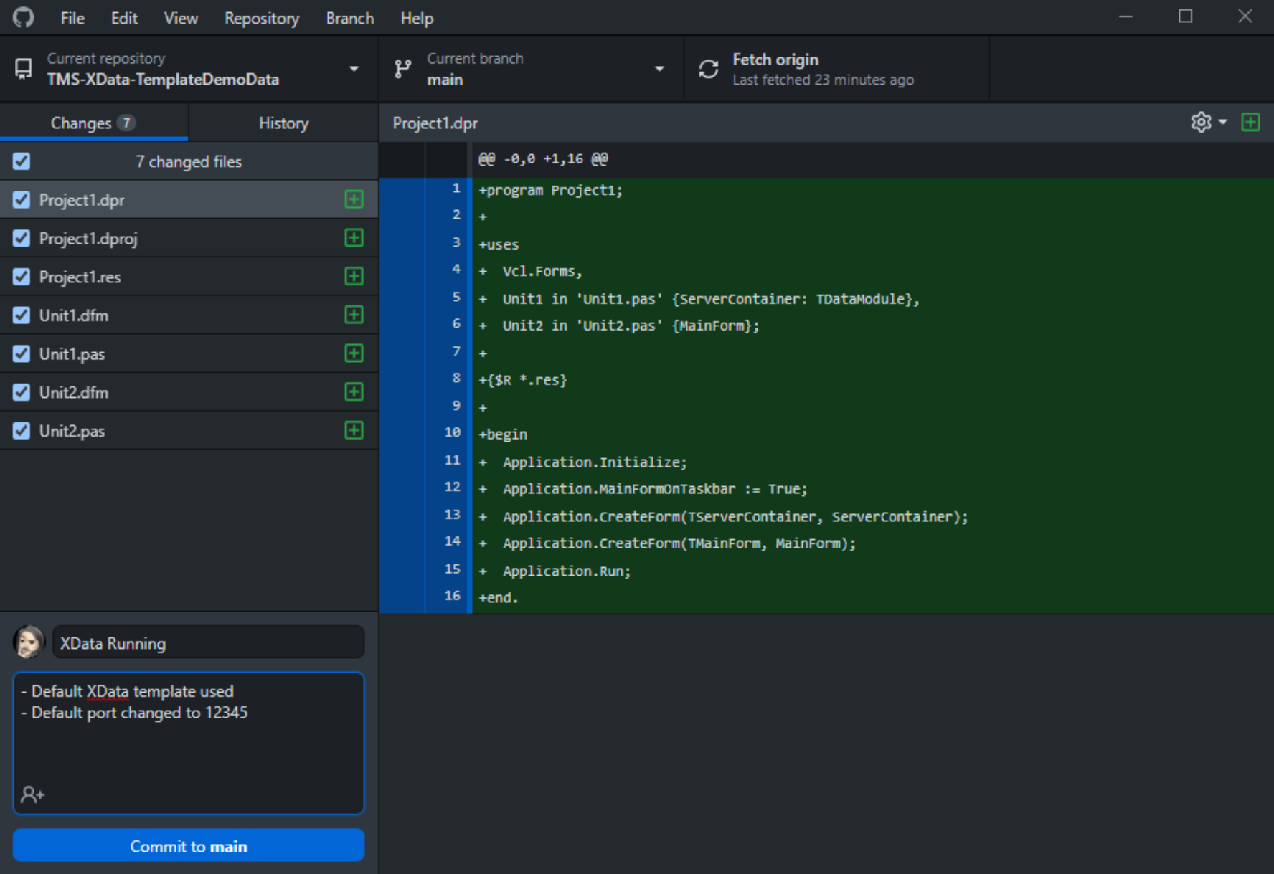Image resolution: width=1274 pixels, height=874 pixels.
Task: Click the added-file icon in diff header
Action: tap(1250, 123)
